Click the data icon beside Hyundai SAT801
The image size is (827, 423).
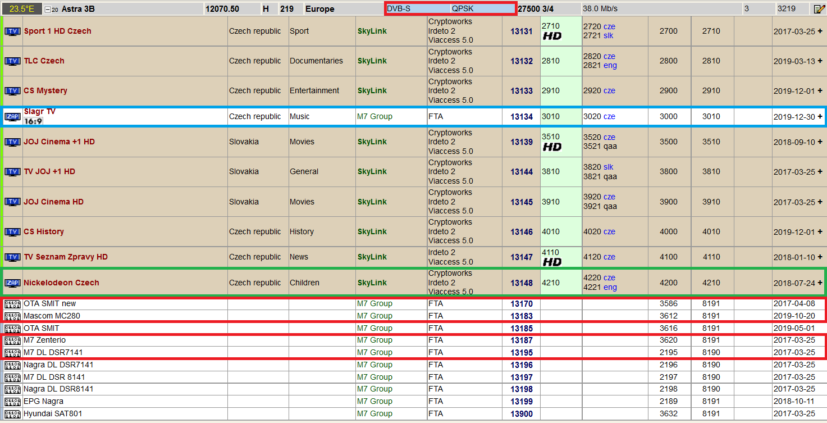click(12, 414)
